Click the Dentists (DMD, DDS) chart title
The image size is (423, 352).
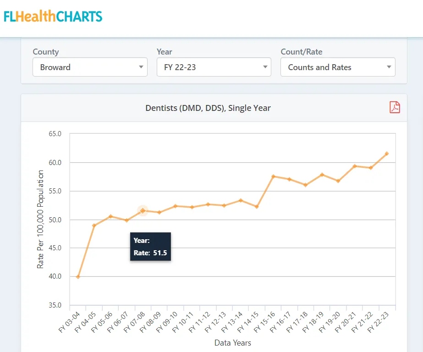pos(209,108)
